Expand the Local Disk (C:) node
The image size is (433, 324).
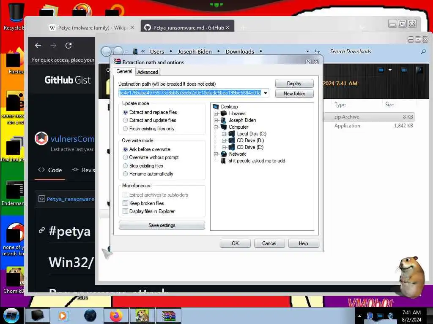(x=224, y=134)
